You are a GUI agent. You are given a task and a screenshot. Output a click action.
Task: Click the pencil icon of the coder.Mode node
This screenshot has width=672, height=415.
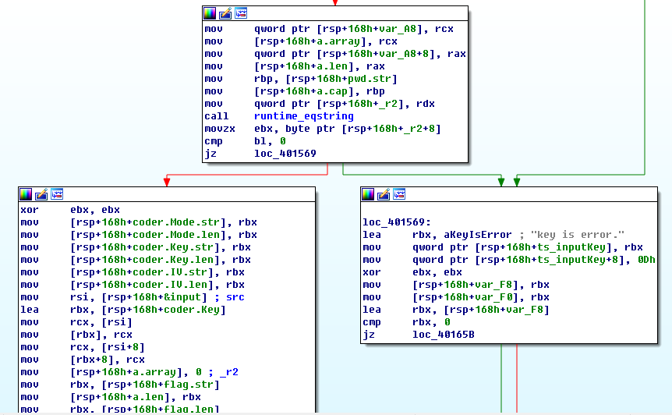pos(41,194)
